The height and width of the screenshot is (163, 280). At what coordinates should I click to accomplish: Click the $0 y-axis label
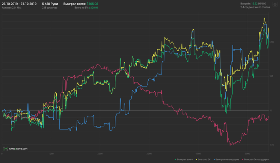pos(271,111)
